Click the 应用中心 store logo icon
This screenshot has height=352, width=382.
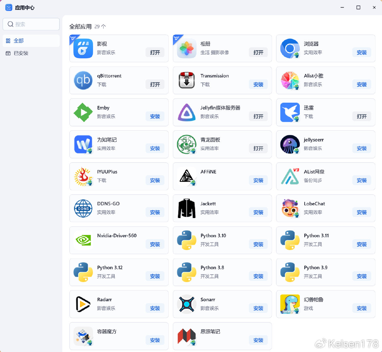point(9,7)
